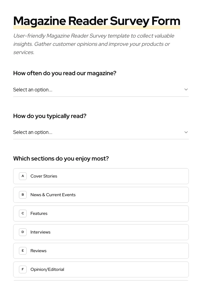202x281 pixels.
Task: Choose the Interviews answer
Action: [x=101, y=232]
